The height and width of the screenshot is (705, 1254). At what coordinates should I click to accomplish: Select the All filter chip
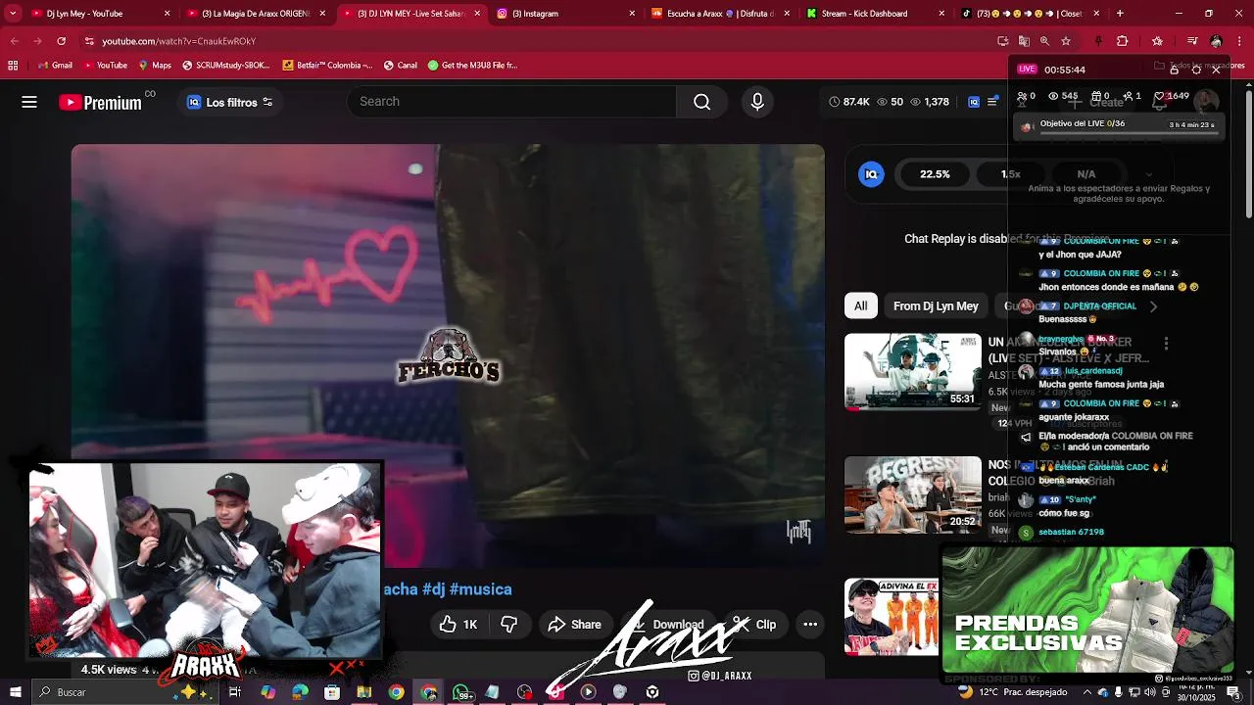[x=860, y=306]
